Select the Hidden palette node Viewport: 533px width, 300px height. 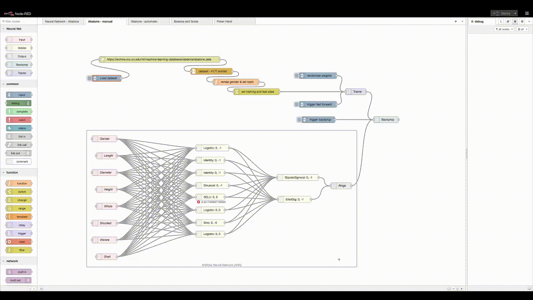(19, 48)
